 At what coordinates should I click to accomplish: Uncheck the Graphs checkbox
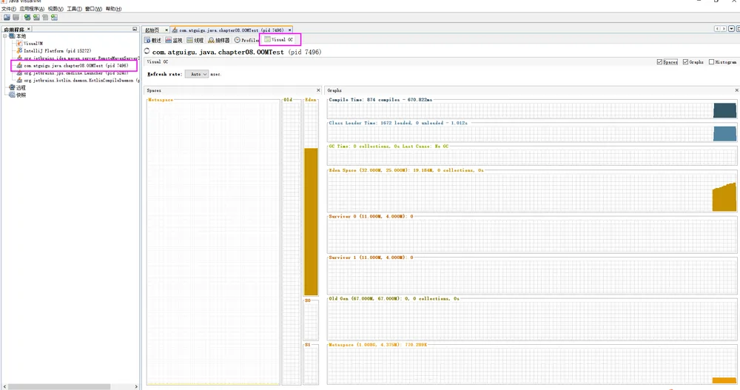point(685,62)
